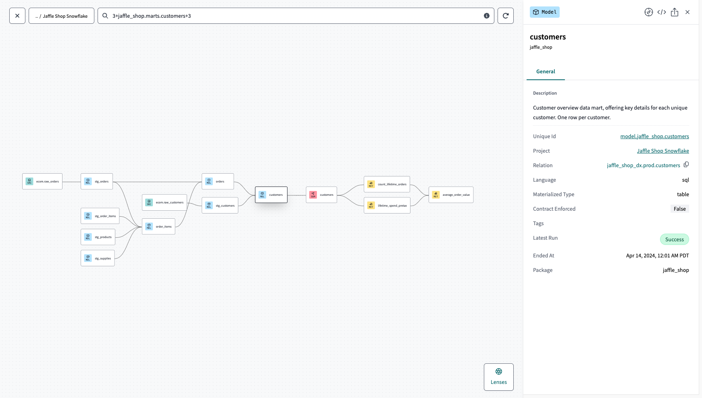Select the stg_supplies node in the graph
Image resolution: width=702 pixels, height=398 pixels.
click(x=98, y=258)
